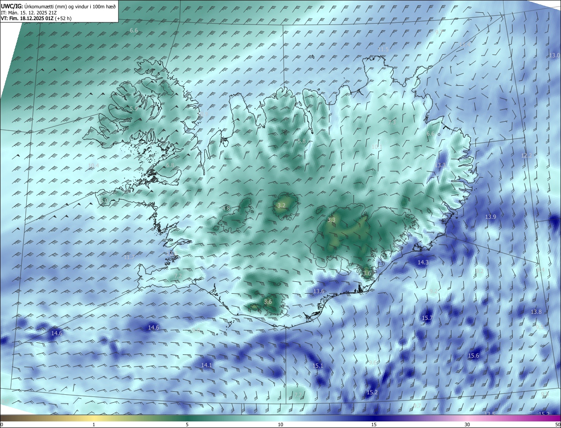Select the legend tick label 30
Image resolution: width=561 pixels, height=428 pixels.
pyautogui.click(x=467, y=424)
